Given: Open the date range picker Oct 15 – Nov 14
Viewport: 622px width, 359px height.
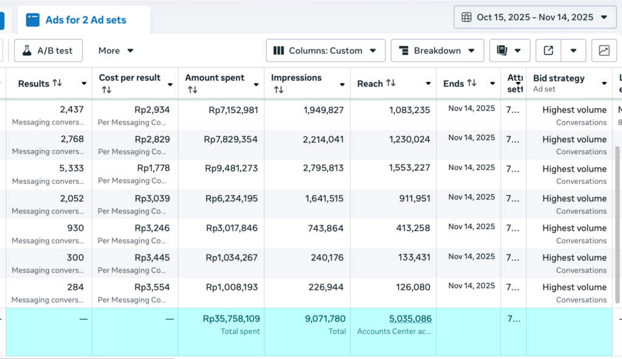Looking at the screenshot, I should pyautogui.click(x=535, y=17).
